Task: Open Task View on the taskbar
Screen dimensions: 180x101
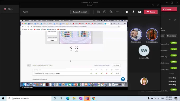Action: click(x=61, y=98)
